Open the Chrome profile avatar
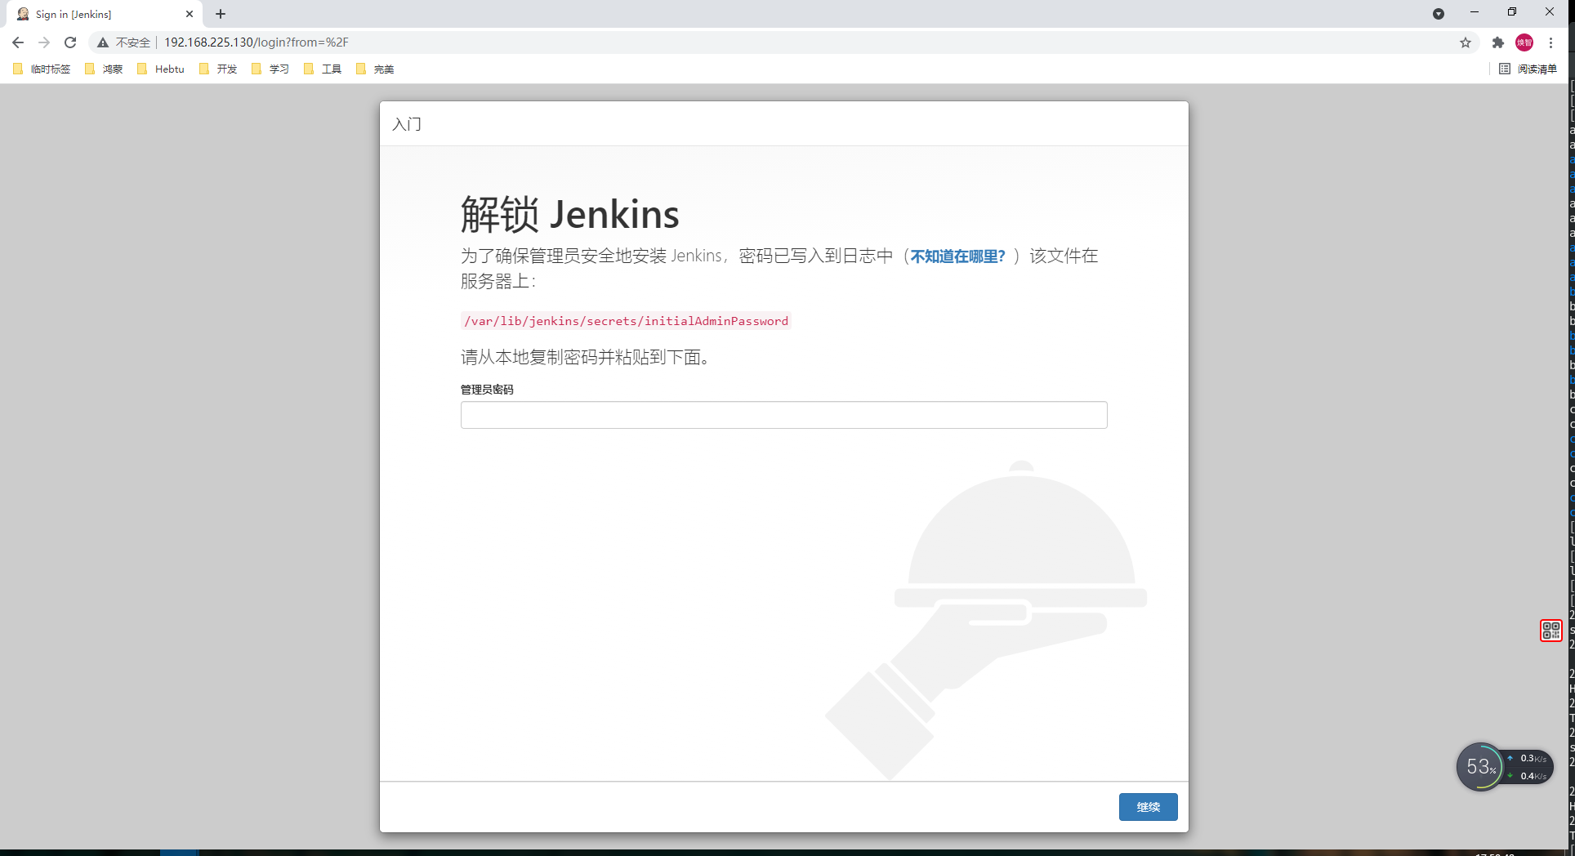 (x=1524, y=42)
